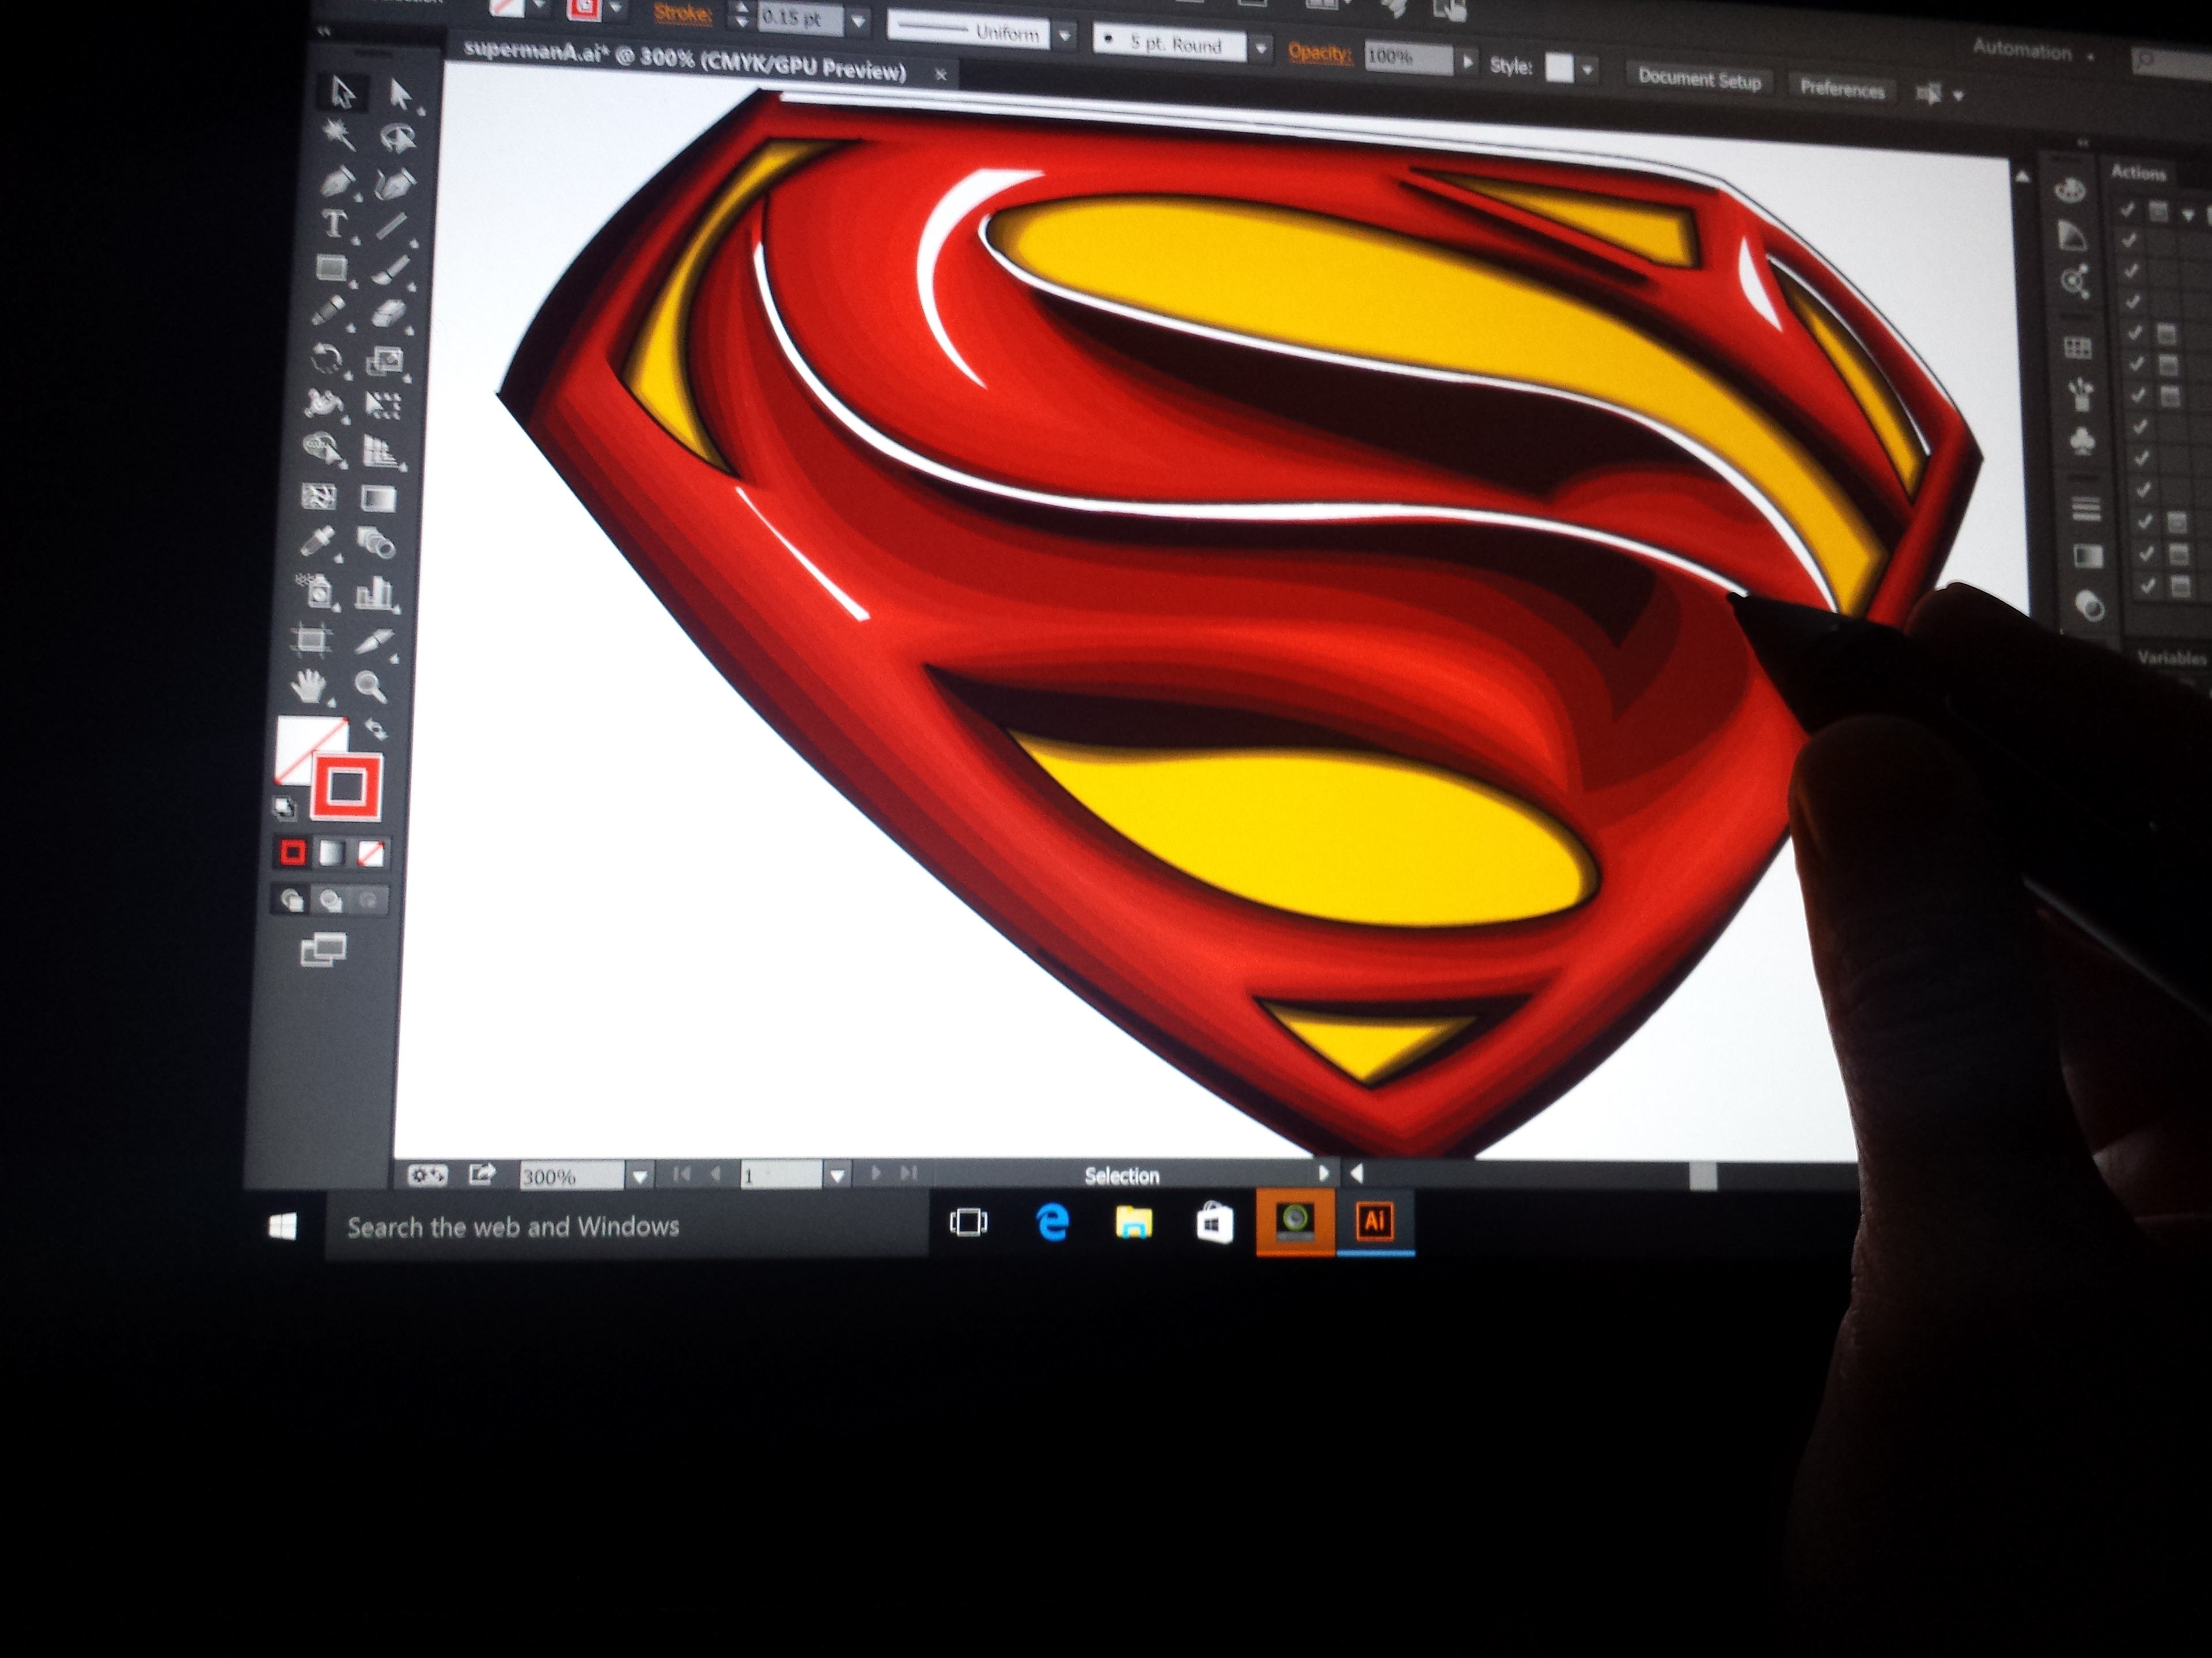Choose the Paintbrush tool

point(391,271)
